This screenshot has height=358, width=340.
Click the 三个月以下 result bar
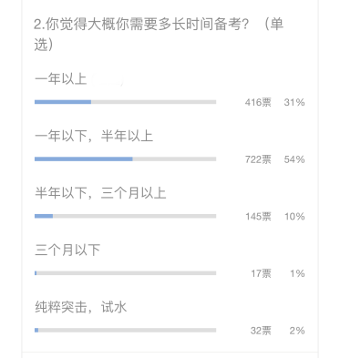(x=125, y=273)
